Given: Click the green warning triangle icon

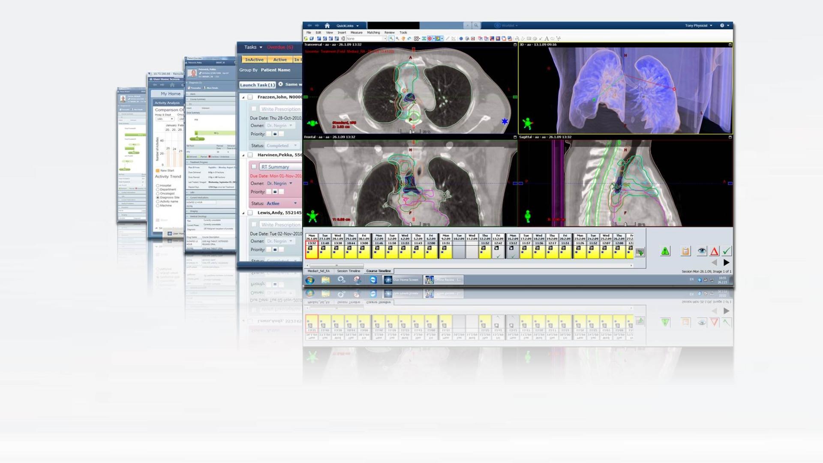Looking at the screenshot, I should (x=665, y=251).
